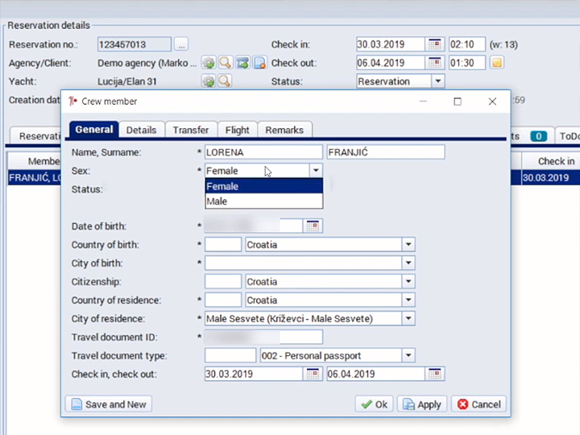
Task: Click the Apply button
Action: 421,404
